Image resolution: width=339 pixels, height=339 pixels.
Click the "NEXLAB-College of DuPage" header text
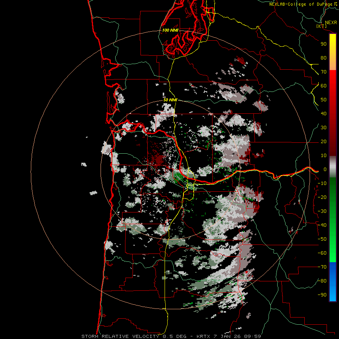tap(301, 4)
